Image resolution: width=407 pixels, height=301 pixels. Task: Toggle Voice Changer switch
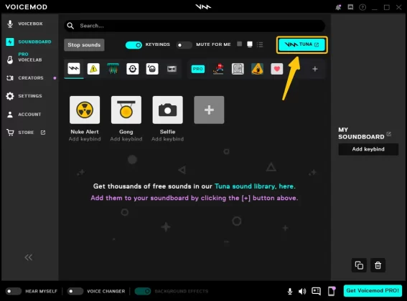pos(75,291)
